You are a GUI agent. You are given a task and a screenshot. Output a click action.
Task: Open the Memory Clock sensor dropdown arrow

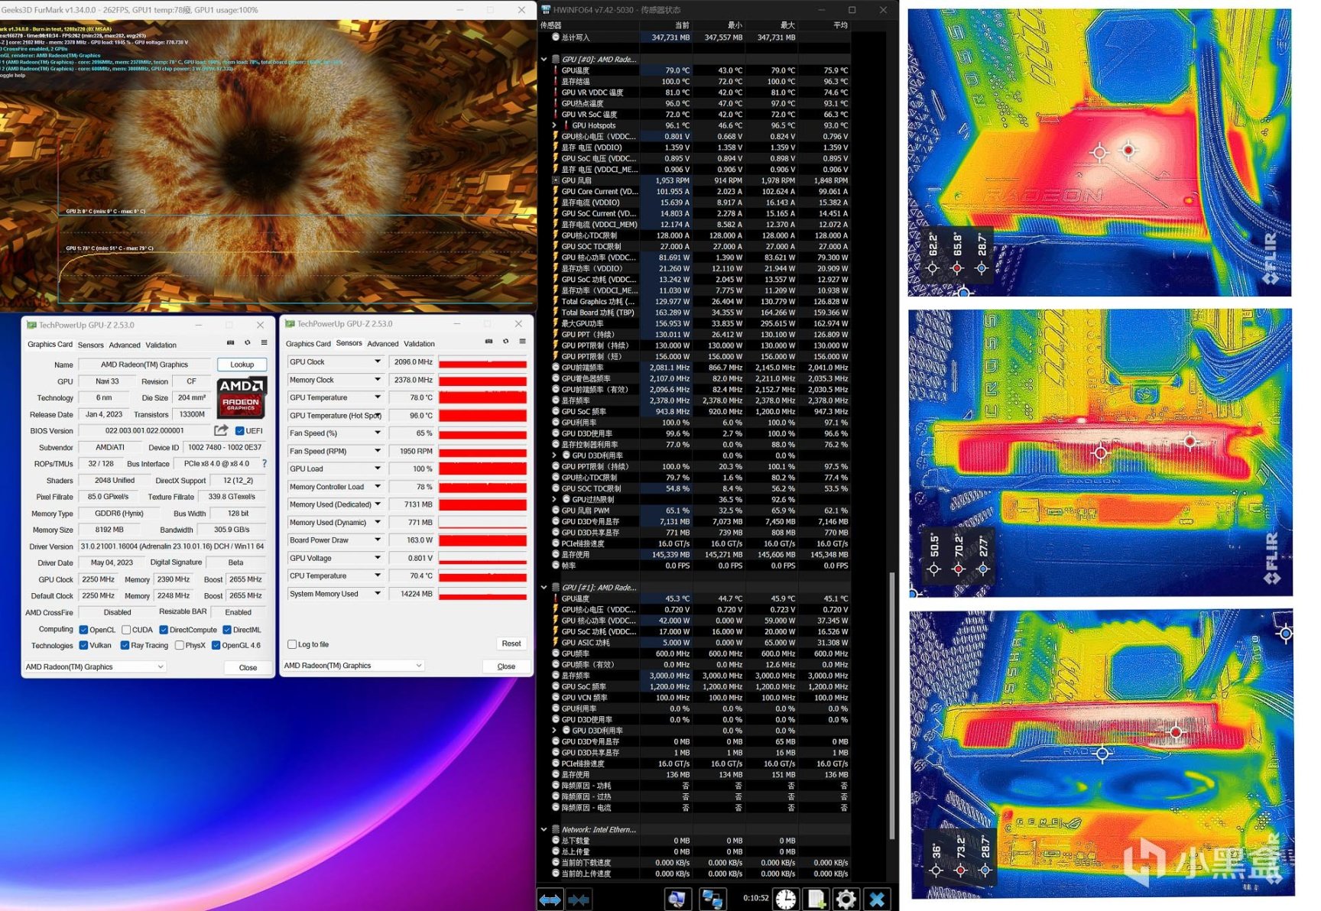click(377, 379)
